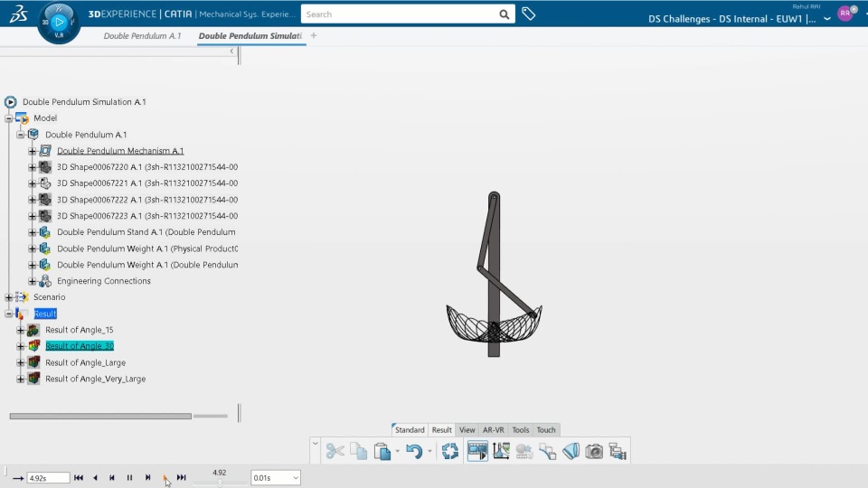Jump to simulation start button
Viewport: 868px width, 488px height.
click(79, 477)
